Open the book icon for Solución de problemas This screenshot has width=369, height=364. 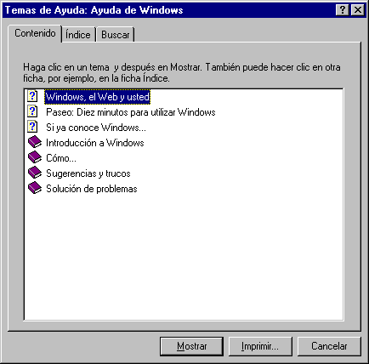[35, 188]
